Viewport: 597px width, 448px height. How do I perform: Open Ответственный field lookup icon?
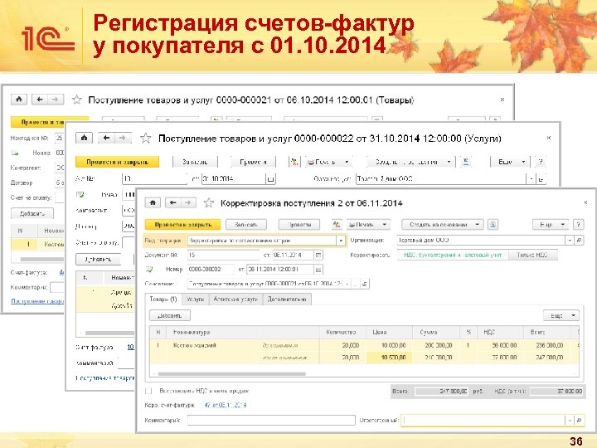click(x=579, y=420)
